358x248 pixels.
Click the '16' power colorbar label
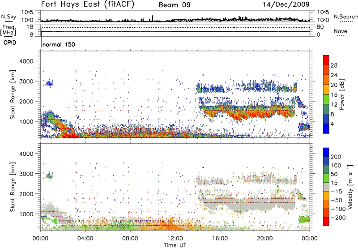click(334, 95)
